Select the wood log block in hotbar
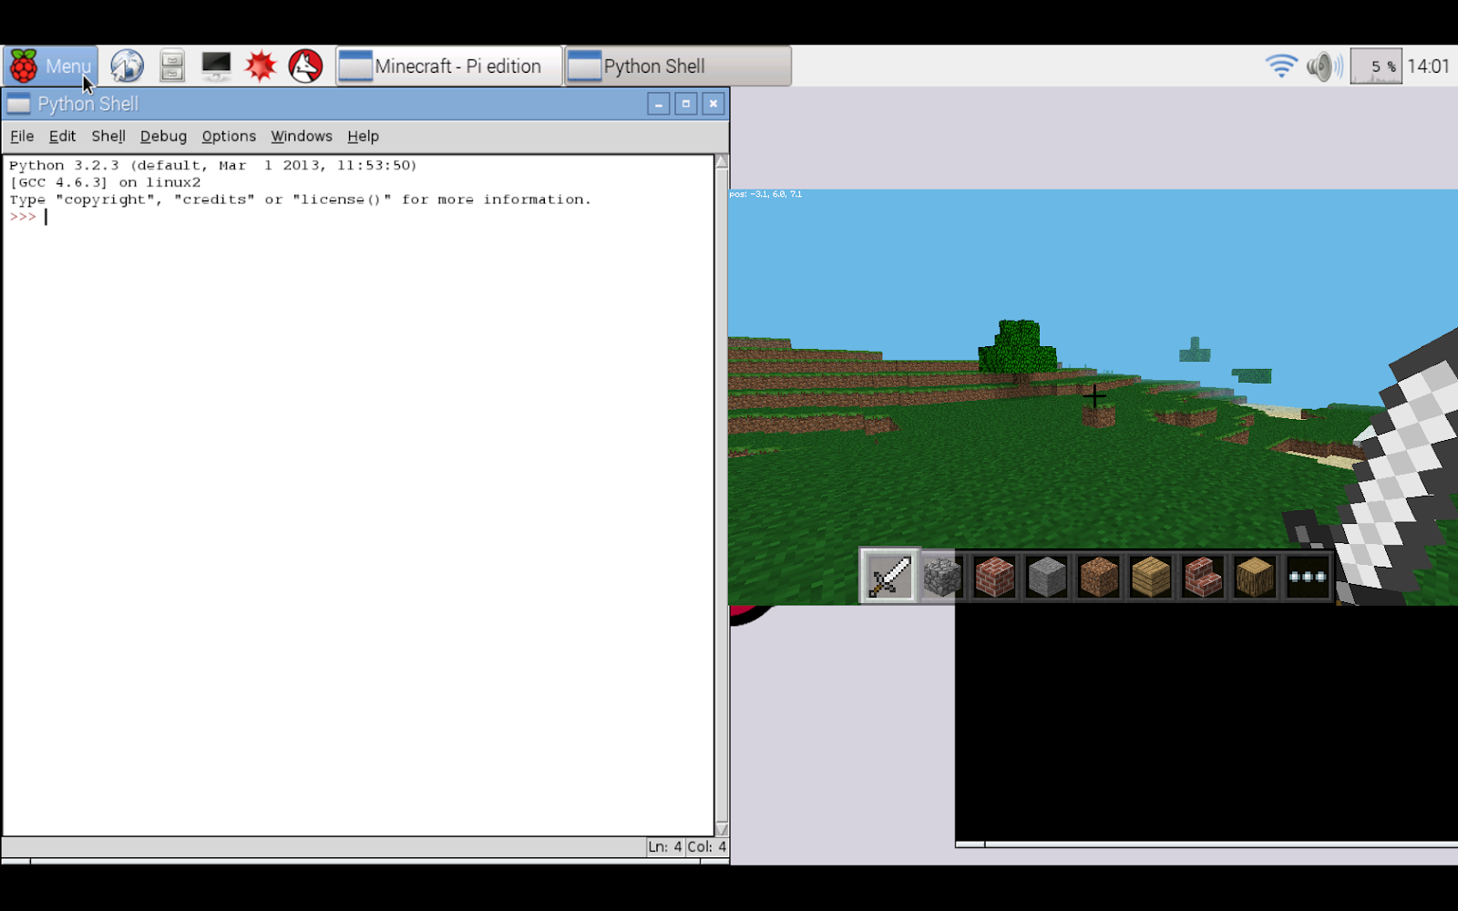Screen dimensions: 1458x911 click(x=1254, y=577)
